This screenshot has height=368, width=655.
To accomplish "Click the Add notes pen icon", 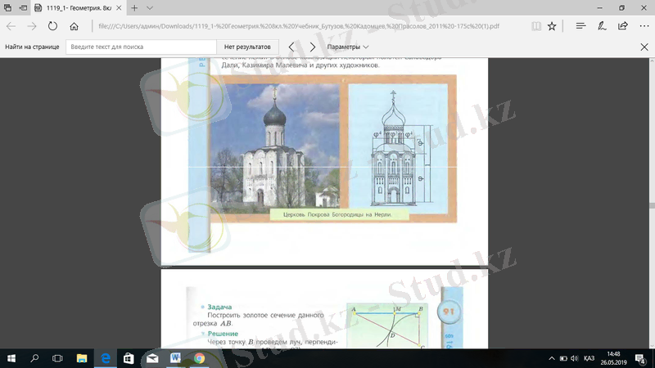I will [x=602, y=26].
